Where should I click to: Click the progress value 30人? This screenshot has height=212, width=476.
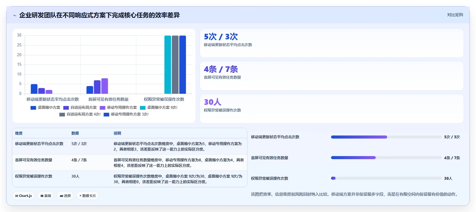tap(448, 178)
